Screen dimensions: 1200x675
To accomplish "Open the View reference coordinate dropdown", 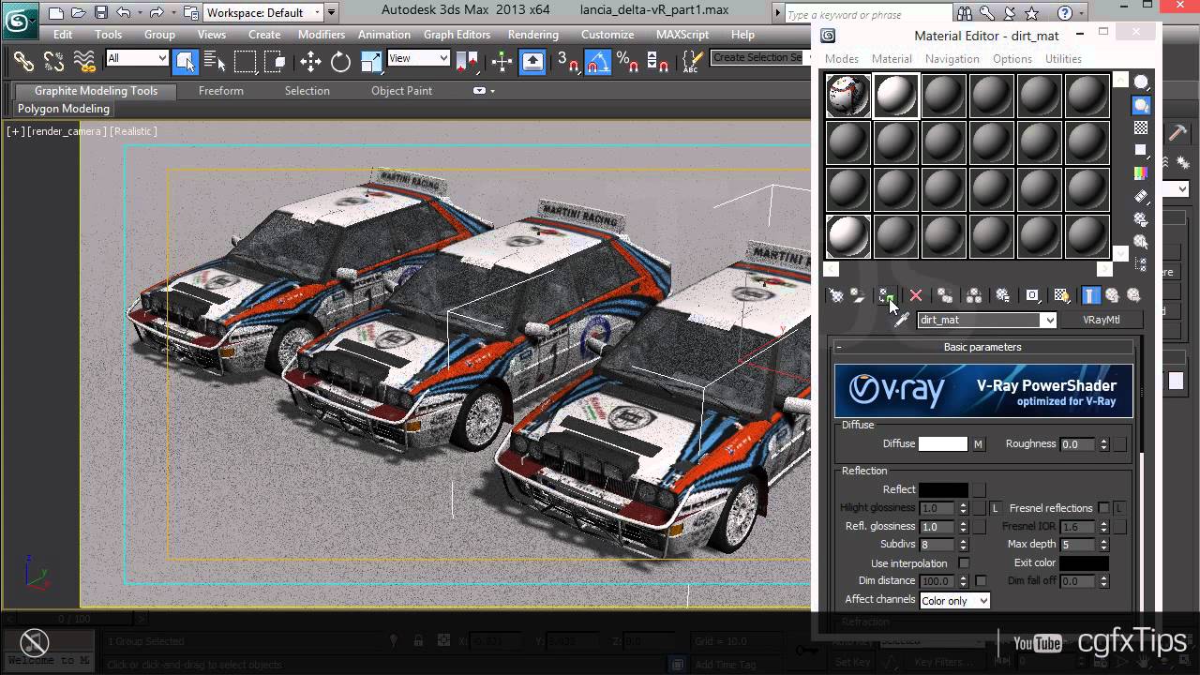I will [x=418, y=58].
